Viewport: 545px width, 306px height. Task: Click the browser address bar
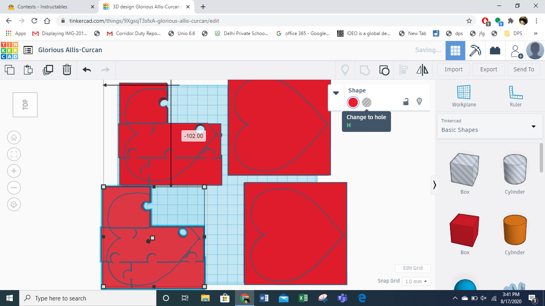tap(267, 21)
